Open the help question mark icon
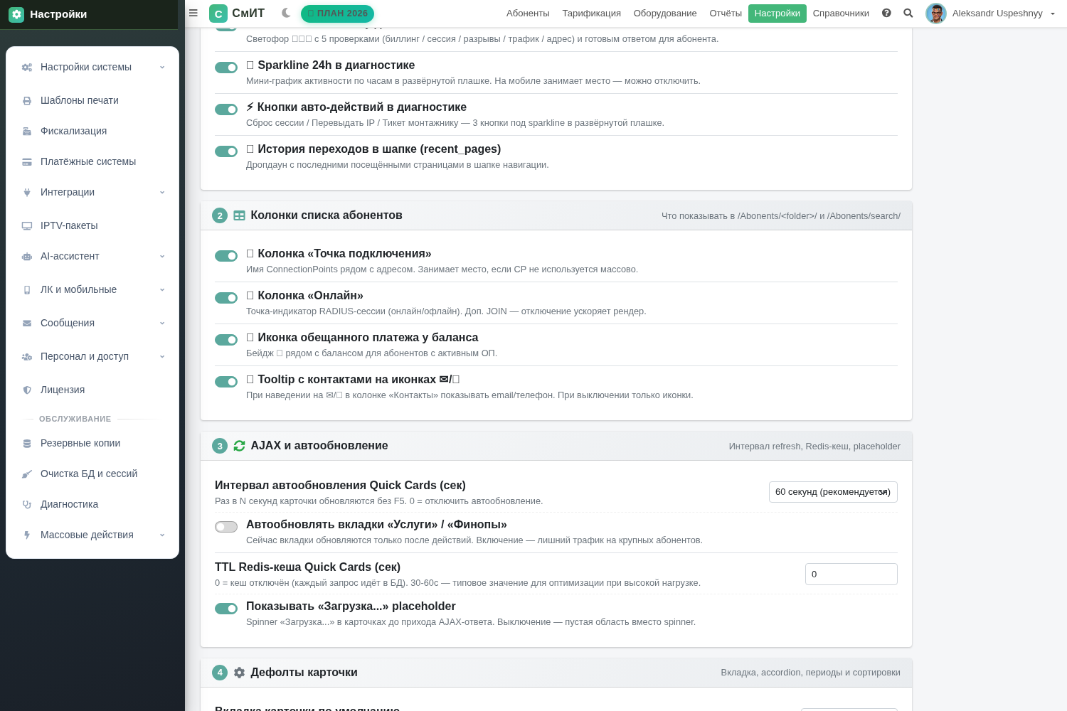The width and height of the screenshot is (1067, 711). pos(886,13)
